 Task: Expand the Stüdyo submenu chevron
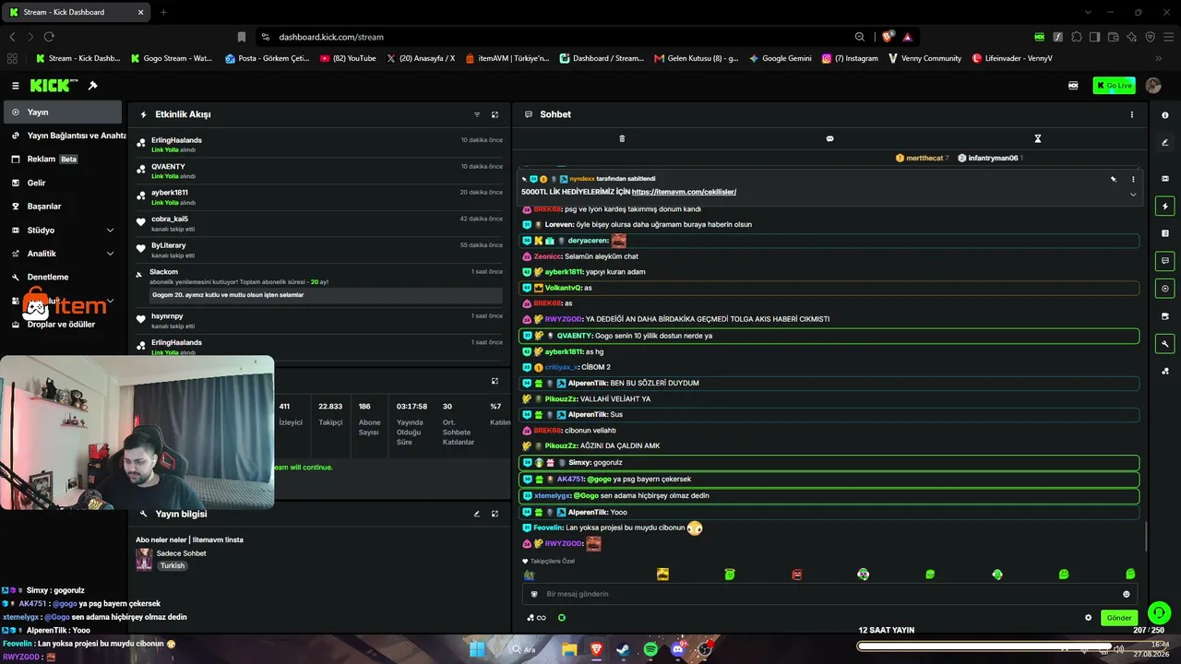[x=111, y=231]
